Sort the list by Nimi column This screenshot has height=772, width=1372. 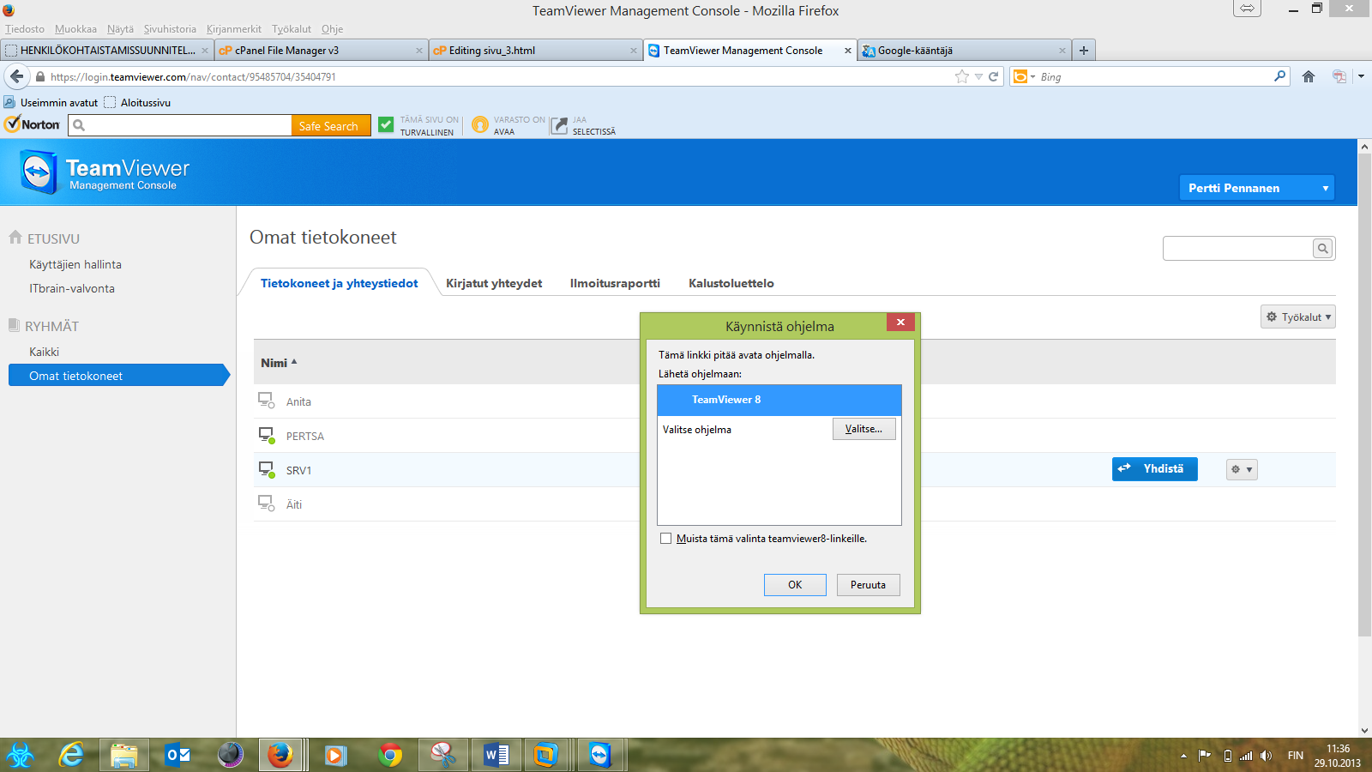tap(279, 363)
